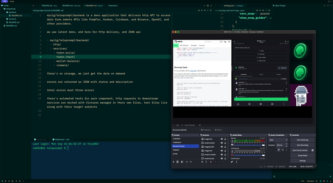Decrease transition Duration with down arrow
Screen dimensions: 333x183
point(286,146)
